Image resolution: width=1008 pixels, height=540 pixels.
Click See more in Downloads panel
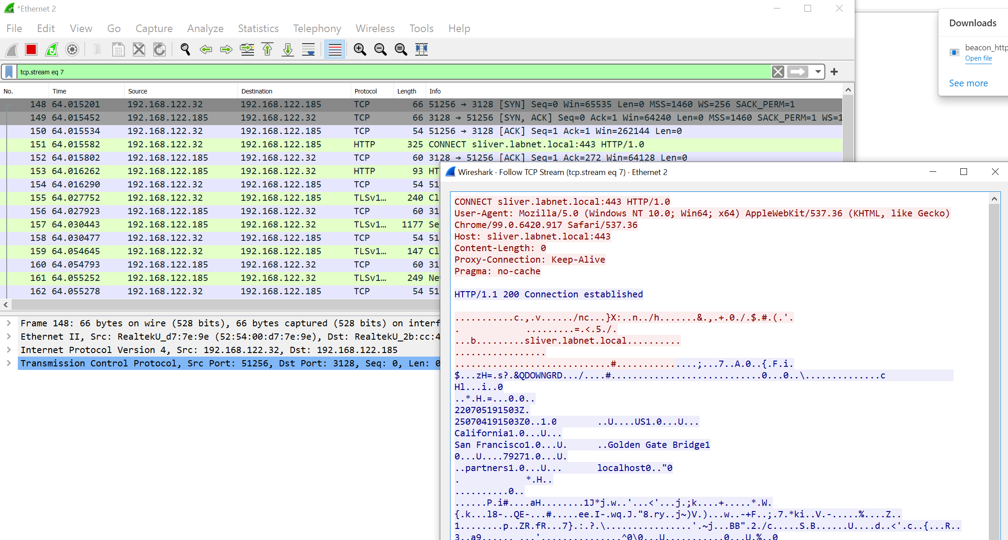point(968,83)
